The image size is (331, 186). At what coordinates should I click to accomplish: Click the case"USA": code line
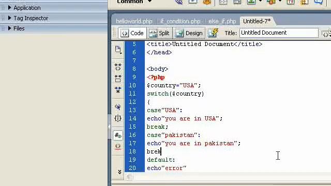click(164, 110)
